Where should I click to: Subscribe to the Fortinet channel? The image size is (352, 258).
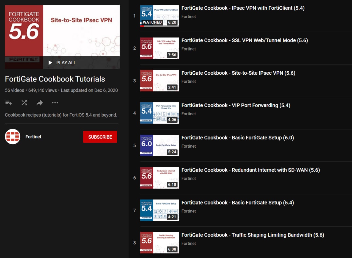[100, 137]
